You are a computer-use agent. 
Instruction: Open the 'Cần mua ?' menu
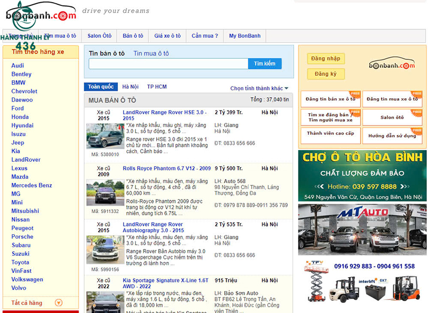[205, 36]
